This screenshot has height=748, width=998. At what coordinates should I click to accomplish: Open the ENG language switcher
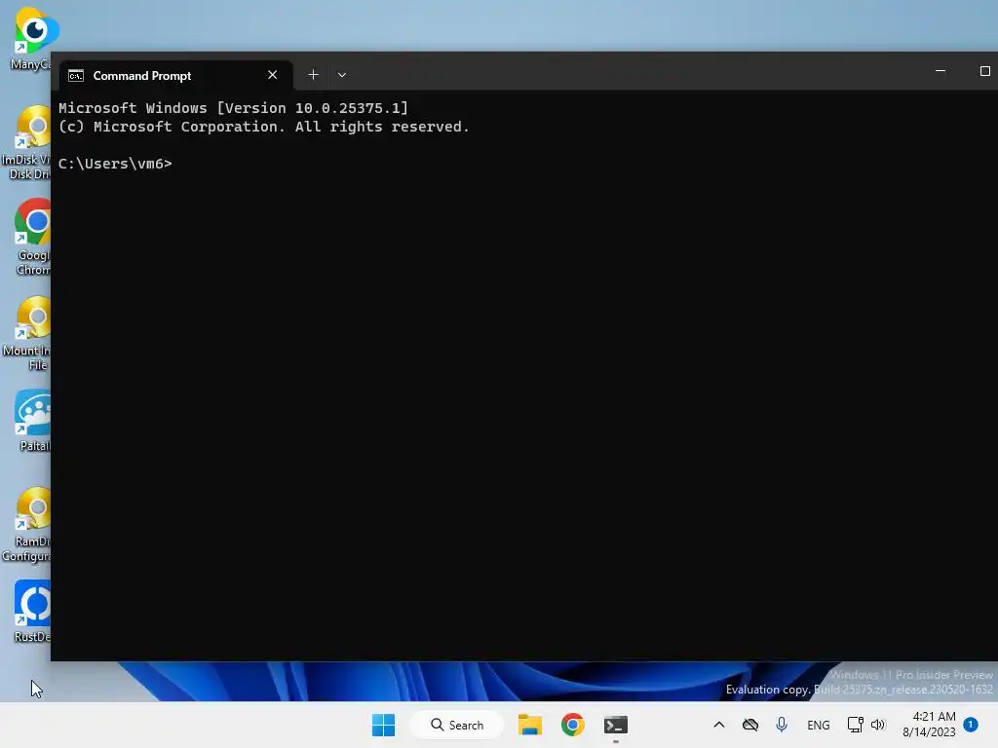(x=818, y=725)
